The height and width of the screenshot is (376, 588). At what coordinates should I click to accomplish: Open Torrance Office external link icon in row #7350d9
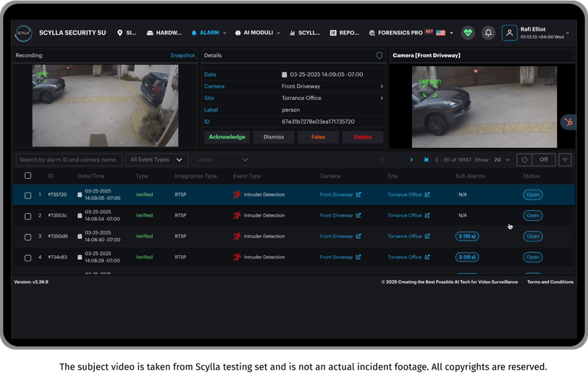click(427, 236)
